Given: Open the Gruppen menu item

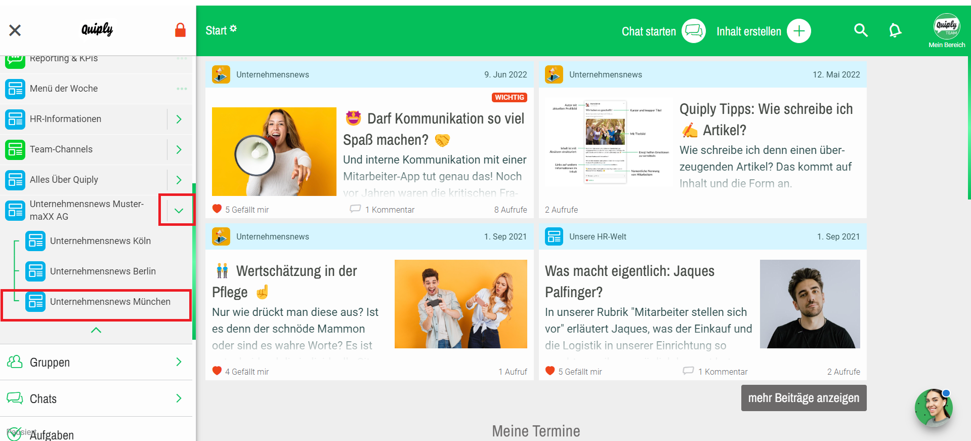Looking at the screenshot, I should (96, 362).
